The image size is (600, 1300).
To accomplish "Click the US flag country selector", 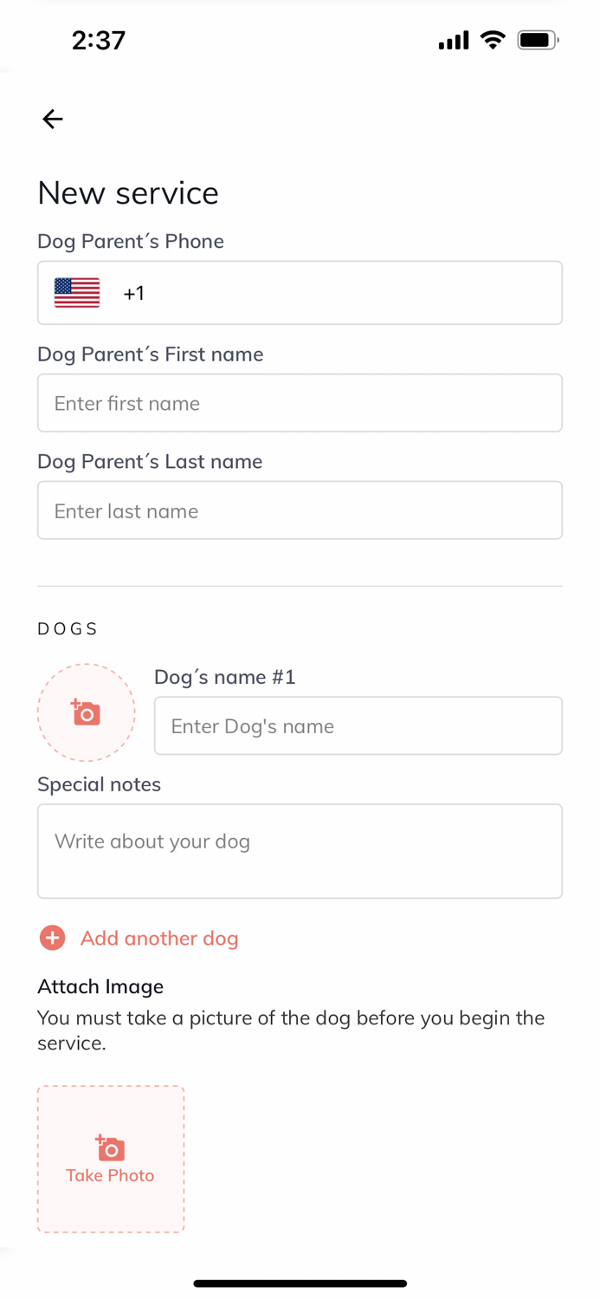I will pyautogui.click(x=76, y=293).
